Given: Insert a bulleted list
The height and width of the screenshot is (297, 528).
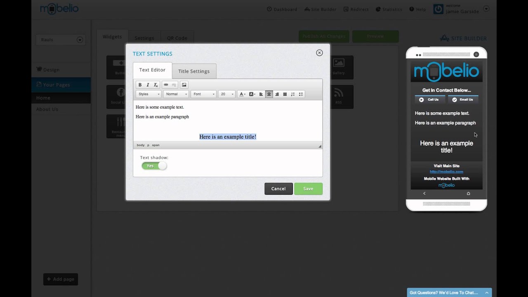Looking at the screenshot, I should (x=301, y=94).
